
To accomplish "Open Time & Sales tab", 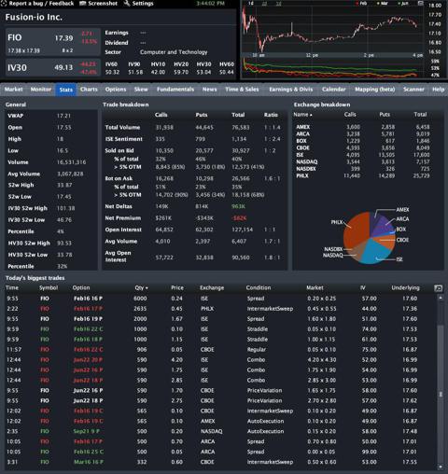I will click(x=242, y=90).
